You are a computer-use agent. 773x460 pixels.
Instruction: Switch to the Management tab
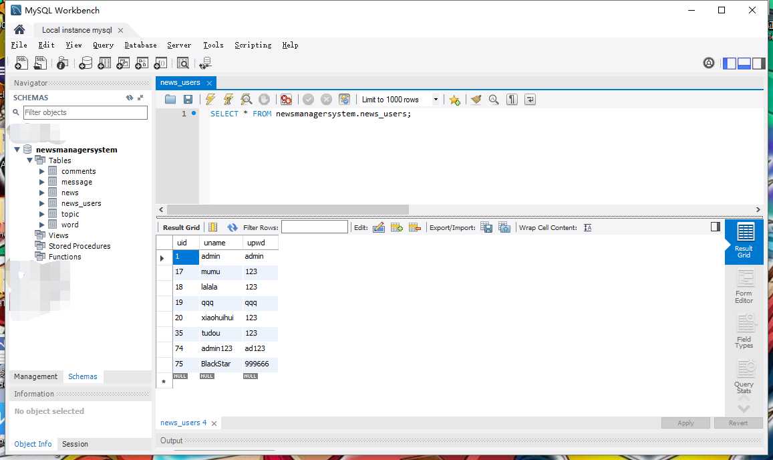pos(35,376)
